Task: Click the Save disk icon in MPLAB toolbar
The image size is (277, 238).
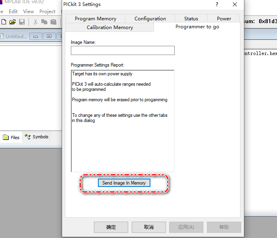Action: [x=22, y=22]
